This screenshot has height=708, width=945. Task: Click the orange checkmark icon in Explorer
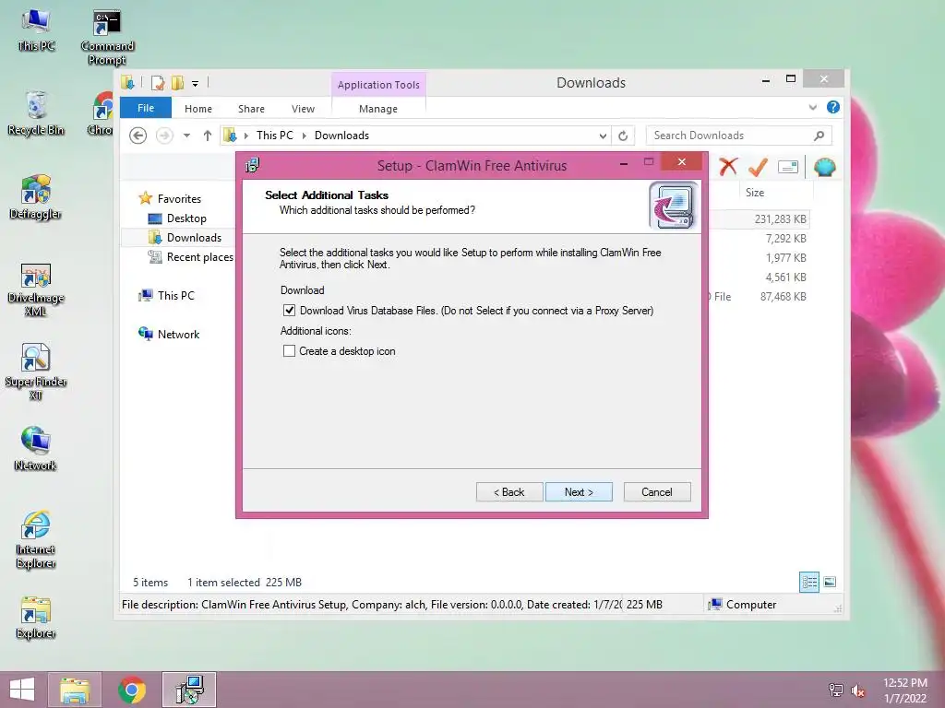(x=758, y=167)
